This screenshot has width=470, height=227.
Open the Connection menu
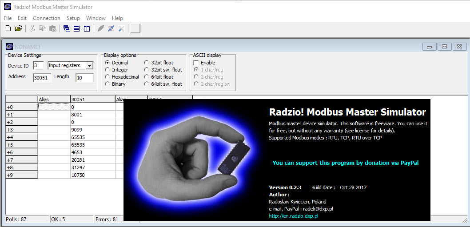click(x=47, y=18)
